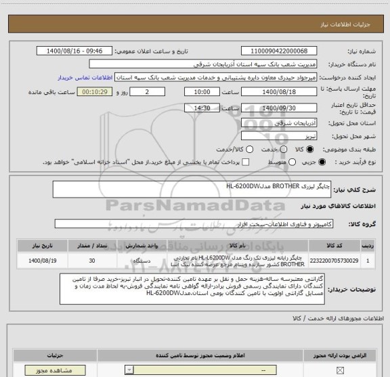390x377 pixels.
Task: Click the goods group کامپیوتر و فناوری field
Action: click(x=194, y=224)
